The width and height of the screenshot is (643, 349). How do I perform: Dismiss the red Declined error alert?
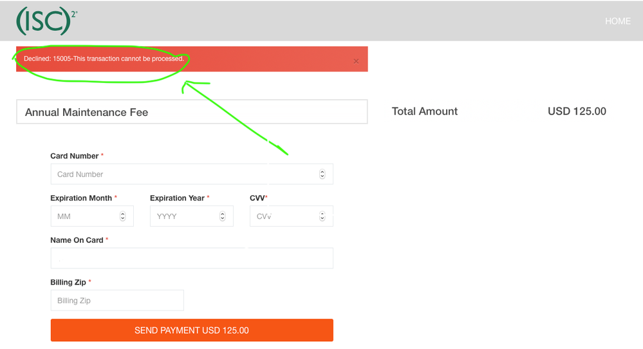point(356,61)
